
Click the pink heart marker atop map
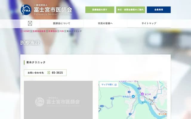tap(135, 81)
